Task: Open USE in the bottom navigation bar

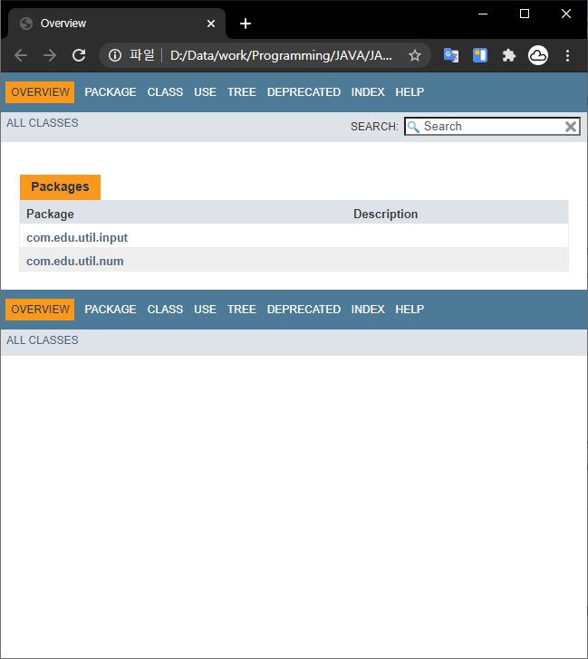Action: pos(205,310)
